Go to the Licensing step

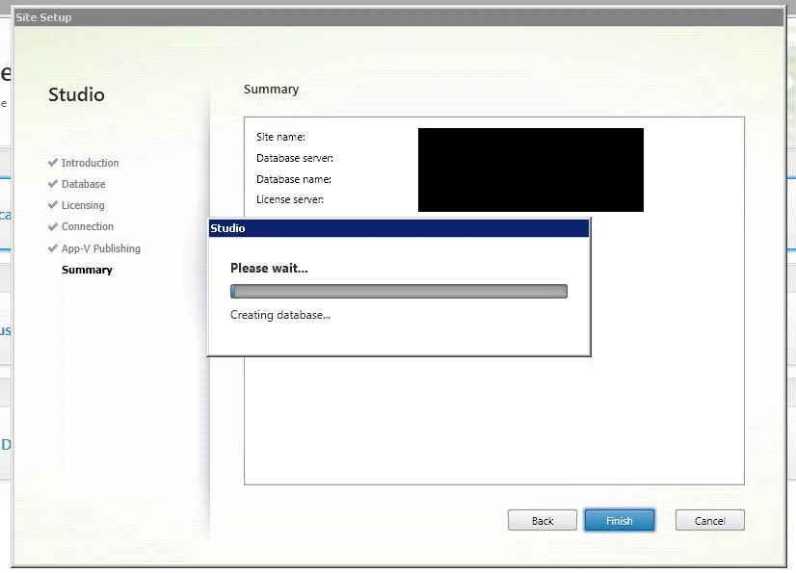83,205
